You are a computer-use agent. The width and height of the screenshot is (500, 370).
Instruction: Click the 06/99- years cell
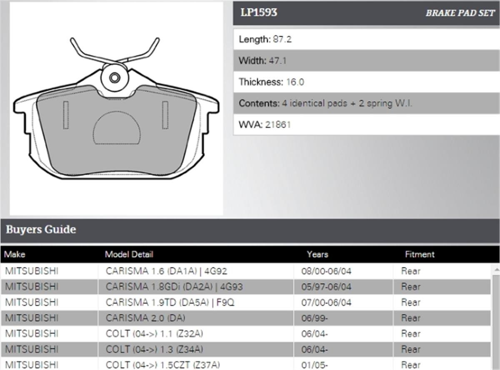343,318
